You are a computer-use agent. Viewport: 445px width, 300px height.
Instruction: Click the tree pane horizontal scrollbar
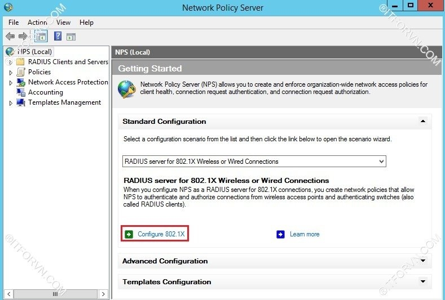[x=55, y=294]
